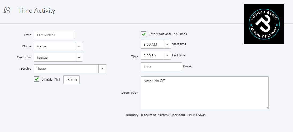
Task: Click the Joshua Bedio Virtual Assistant logo
Action: pos(264,24)
